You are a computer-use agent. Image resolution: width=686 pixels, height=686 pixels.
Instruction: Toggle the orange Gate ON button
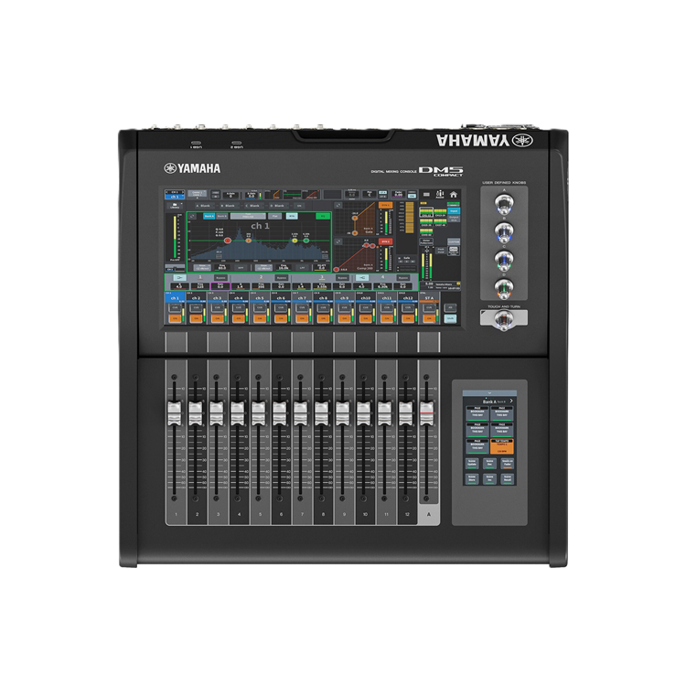pyautogui.click(x=385, y=205)
